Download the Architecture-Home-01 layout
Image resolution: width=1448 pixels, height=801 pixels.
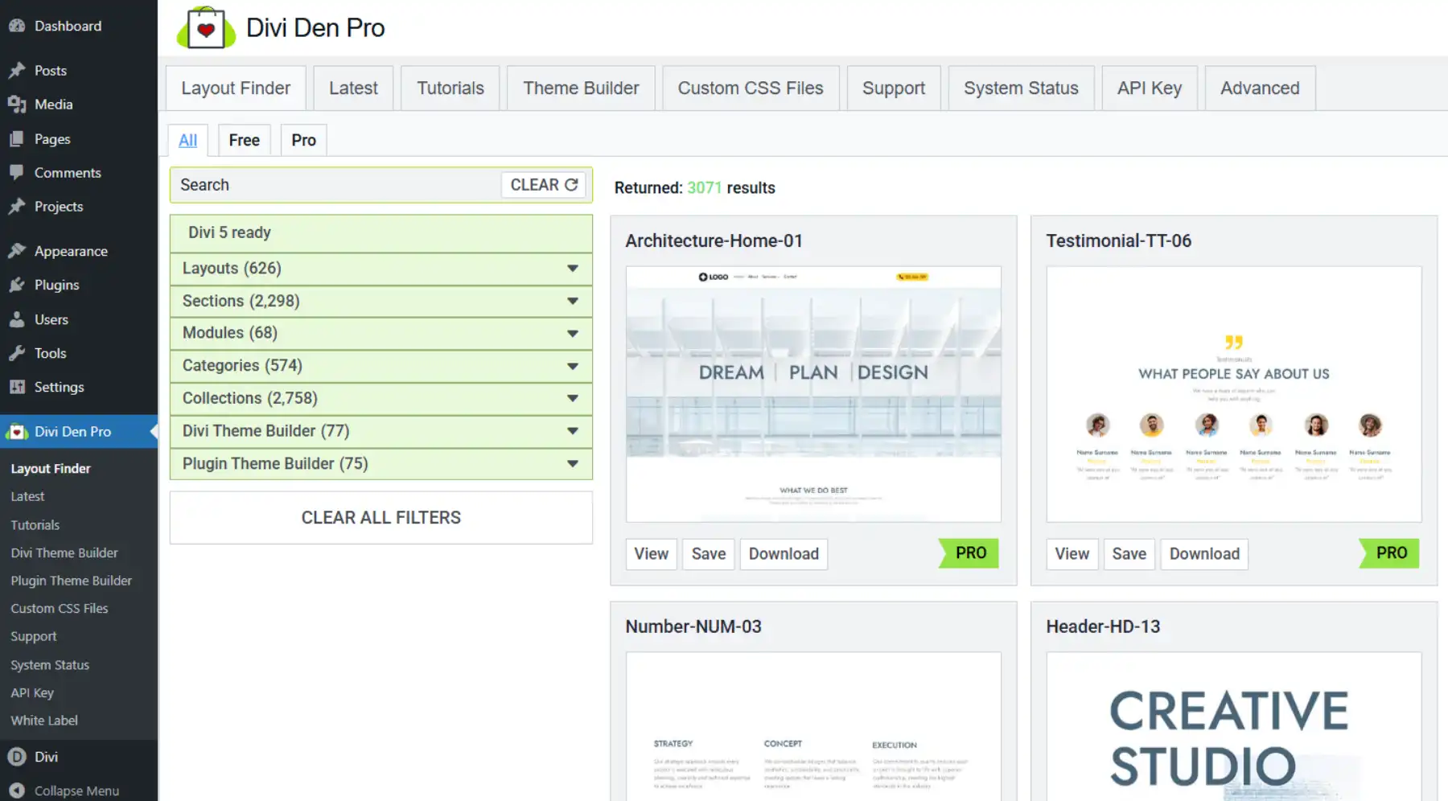(x=783, y=554)
